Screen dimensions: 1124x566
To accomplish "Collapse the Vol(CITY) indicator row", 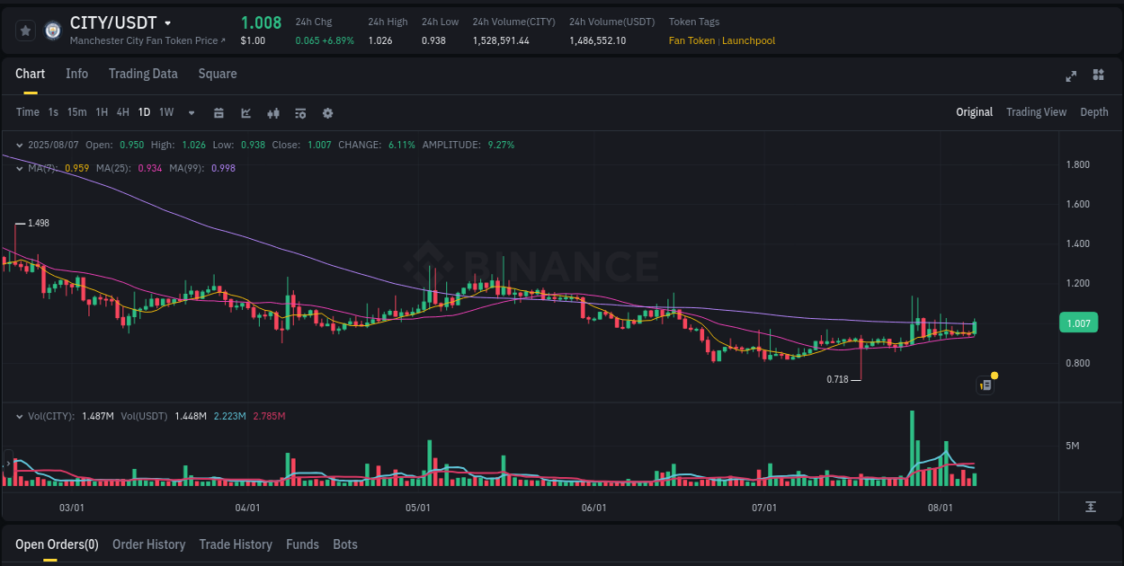I will 19,416.
